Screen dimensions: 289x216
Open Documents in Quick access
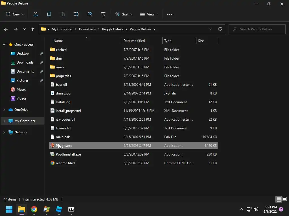point(25,71)
